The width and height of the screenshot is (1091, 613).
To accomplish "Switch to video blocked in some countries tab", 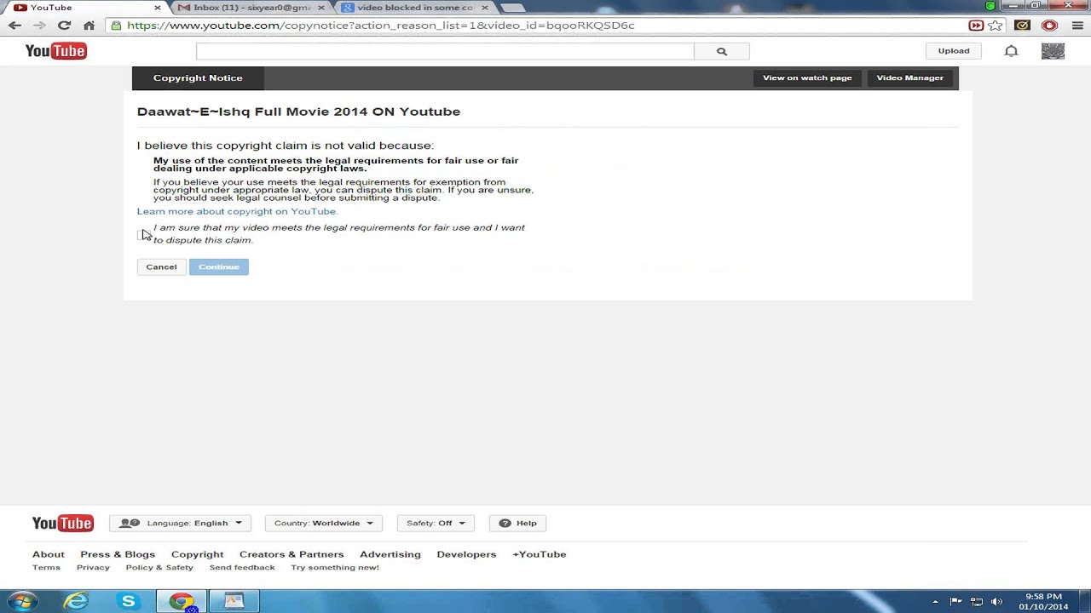I will point(415,8).
